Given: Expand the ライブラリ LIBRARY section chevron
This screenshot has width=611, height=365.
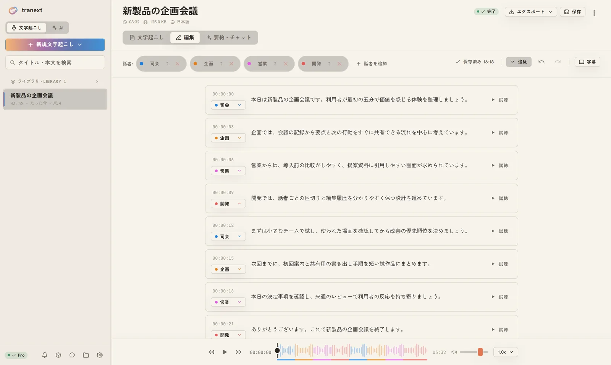Looking at the screenshot, I should 97,81.
